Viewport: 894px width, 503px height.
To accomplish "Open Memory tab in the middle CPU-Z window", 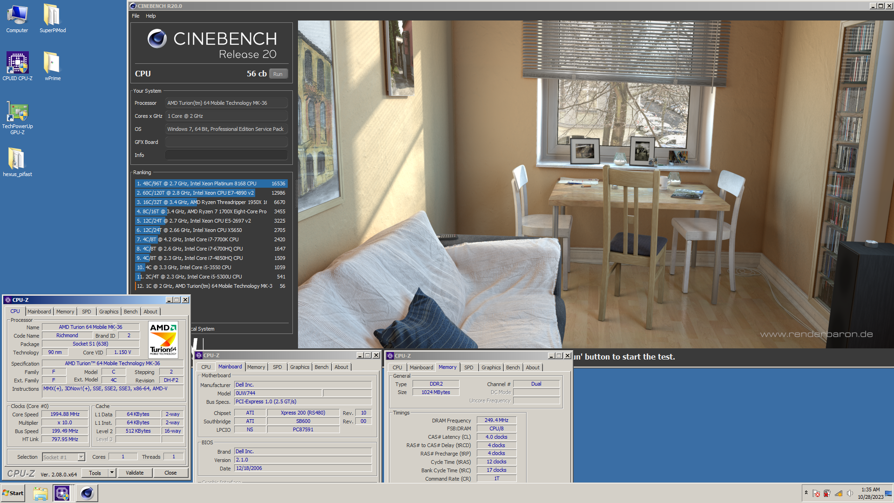I will tap(256, 367).
